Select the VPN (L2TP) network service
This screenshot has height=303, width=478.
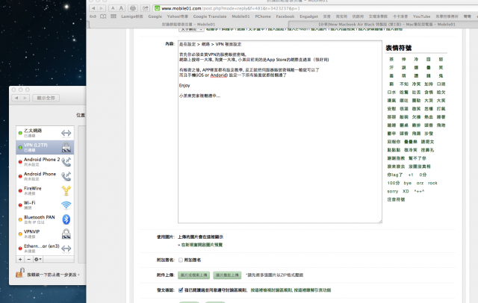45,147
